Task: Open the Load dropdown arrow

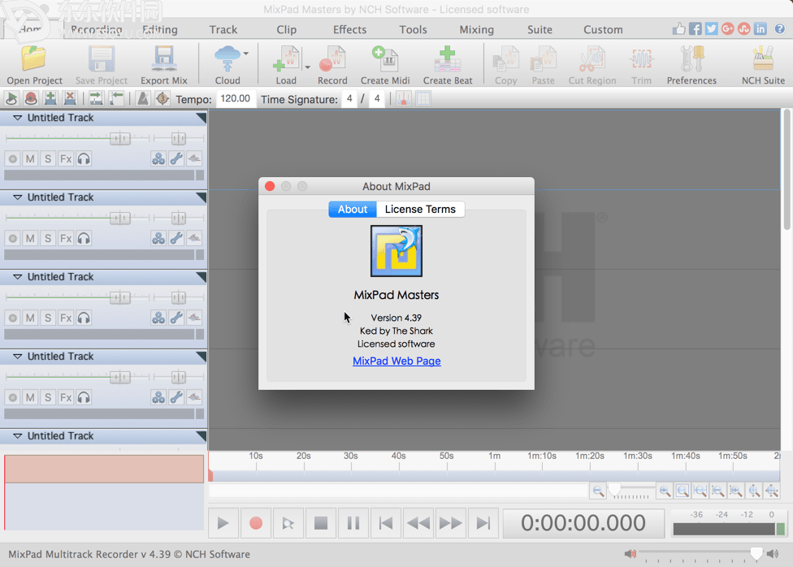Action: 307,67
